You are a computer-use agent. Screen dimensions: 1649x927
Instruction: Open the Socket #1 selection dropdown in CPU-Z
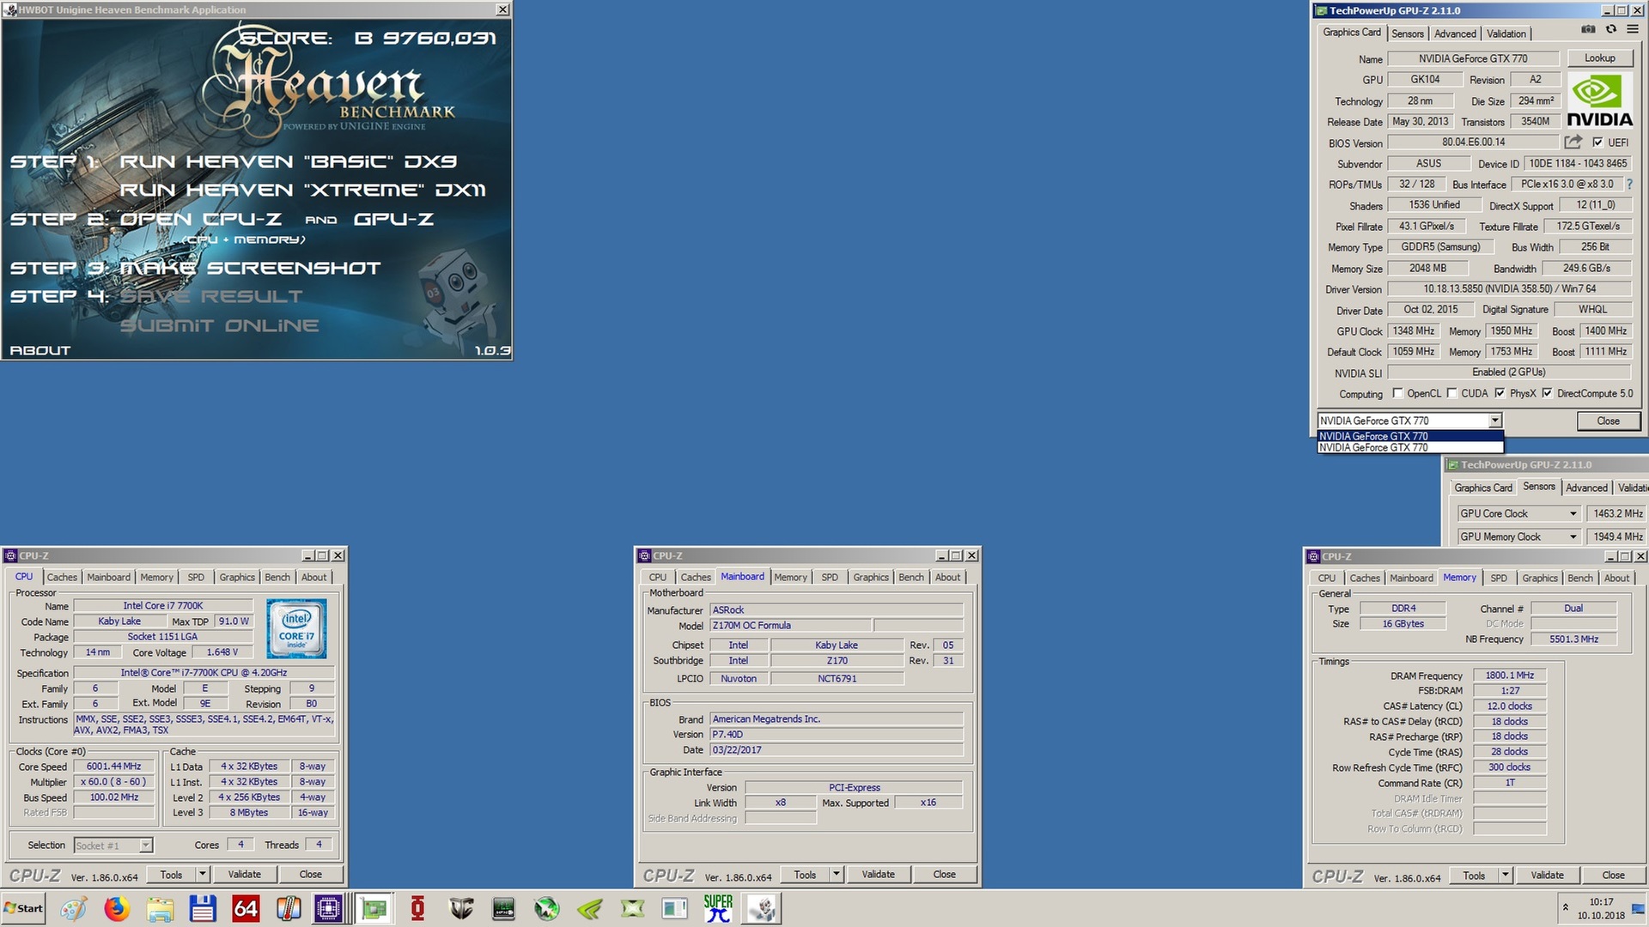(x=146, y=845)
